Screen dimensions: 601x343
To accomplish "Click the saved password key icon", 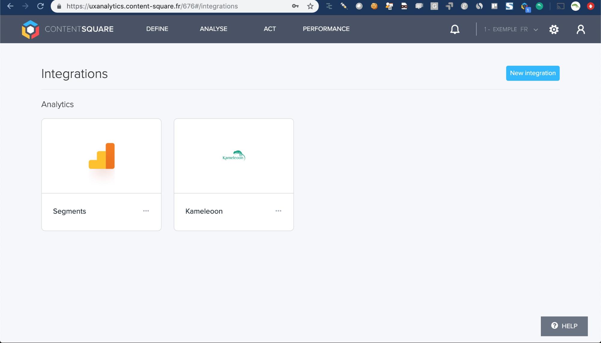I will pyautogui.click(x=295, y=6).
